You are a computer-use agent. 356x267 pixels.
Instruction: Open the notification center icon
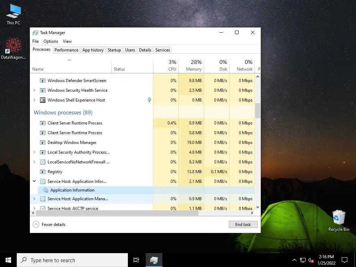345,260
